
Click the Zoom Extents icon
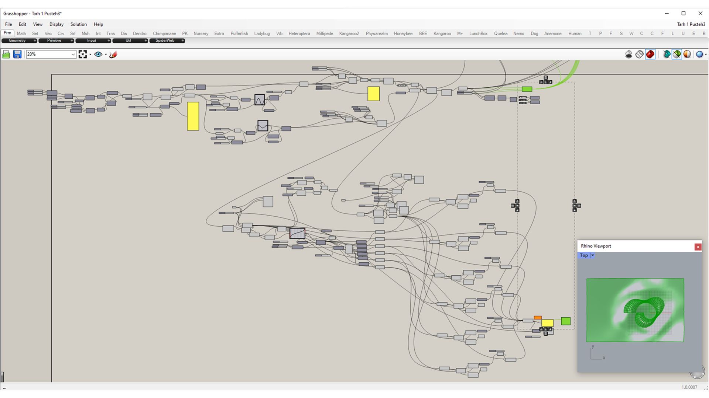point(83,55)
